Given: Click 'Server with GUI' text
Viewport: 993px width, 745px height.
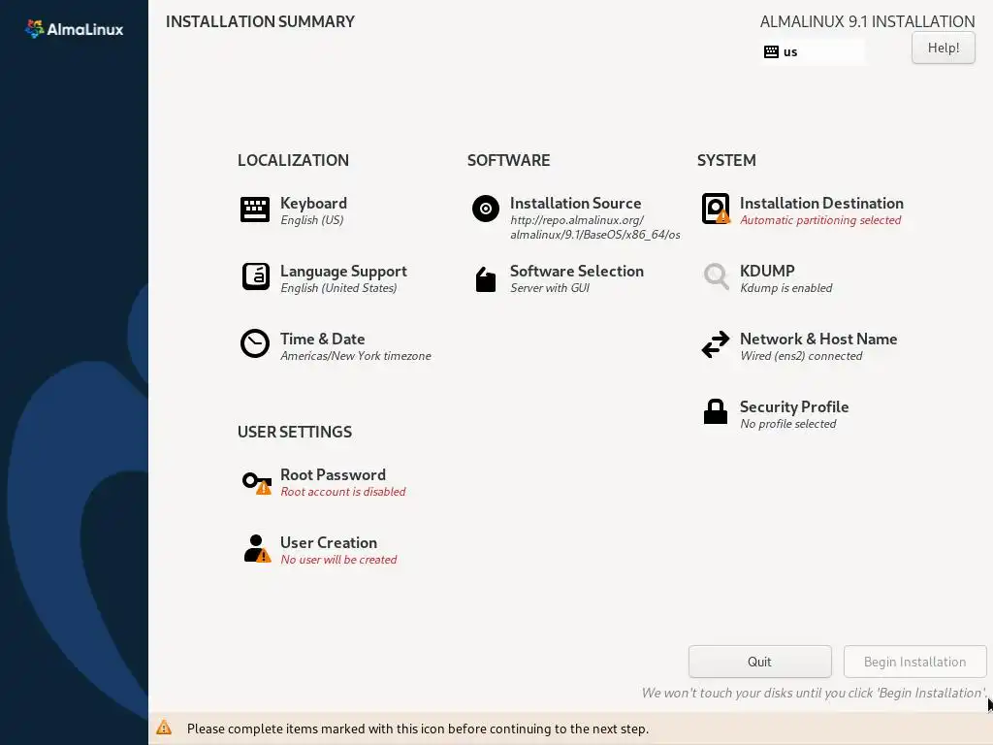Looking at the screenshot, I should (550, 287).
